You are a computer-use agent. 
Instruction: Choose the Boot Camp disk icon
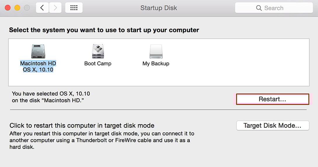(98, 52)
